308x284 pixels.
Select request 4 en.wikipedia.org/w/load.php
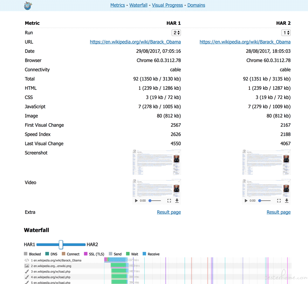51,277
